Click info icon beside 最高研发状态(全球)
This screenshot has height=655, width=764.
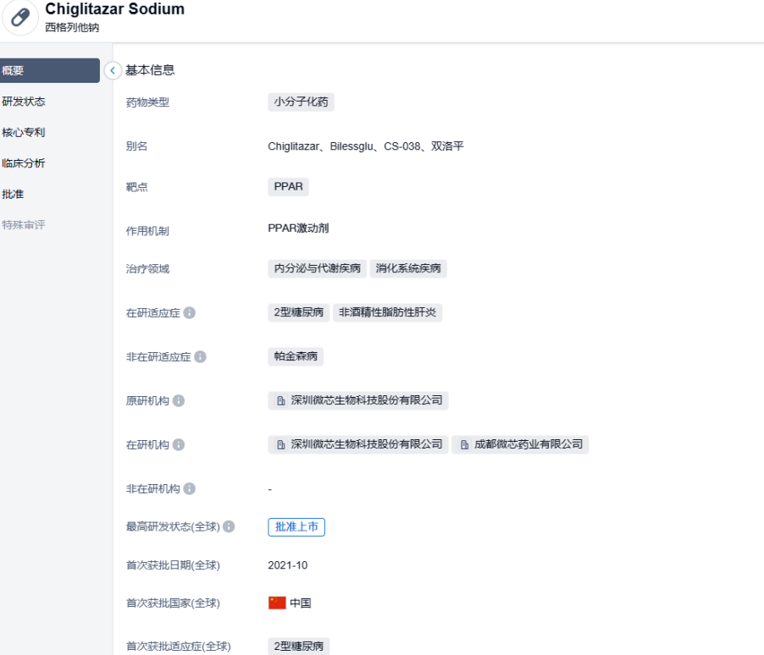[x=229, y=527]
